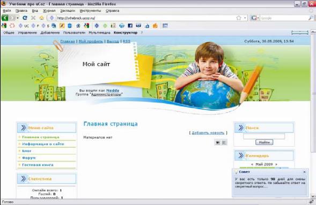Image resolution: width=316 pixels, height=205 pixels.
Task: Click the 'Материалов нет' text
Action: pos(98,138)
